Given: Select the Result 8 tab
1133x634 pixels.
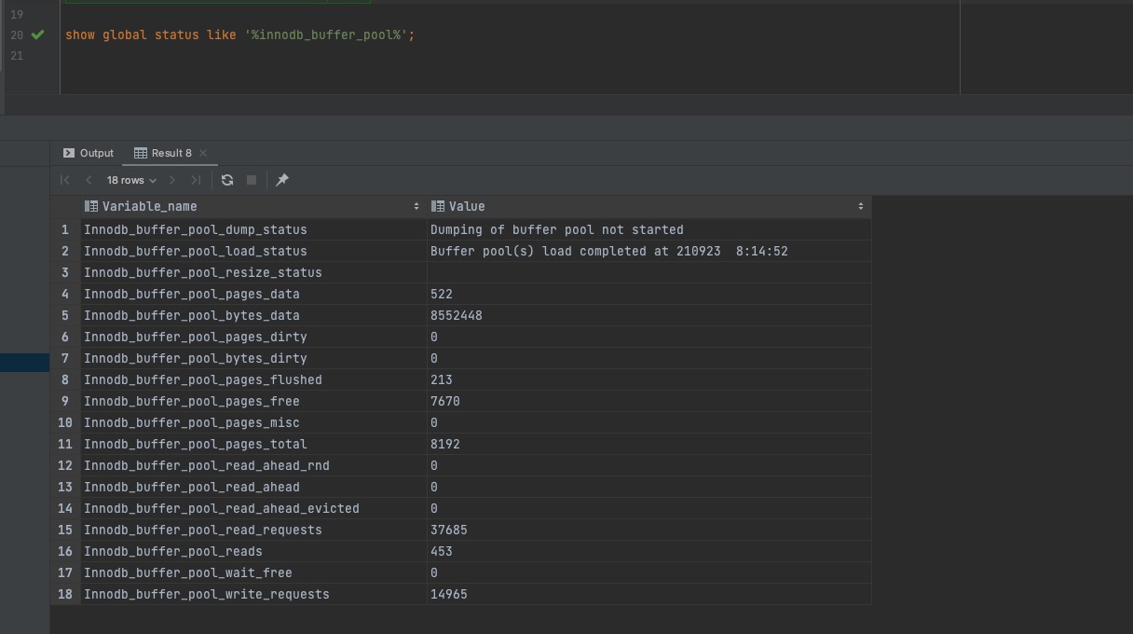Looking at the screenshot, I should (164, 153).
